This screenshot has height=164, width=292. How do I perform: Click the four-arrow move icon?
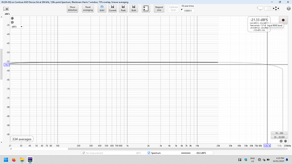[x=276, y=8]
